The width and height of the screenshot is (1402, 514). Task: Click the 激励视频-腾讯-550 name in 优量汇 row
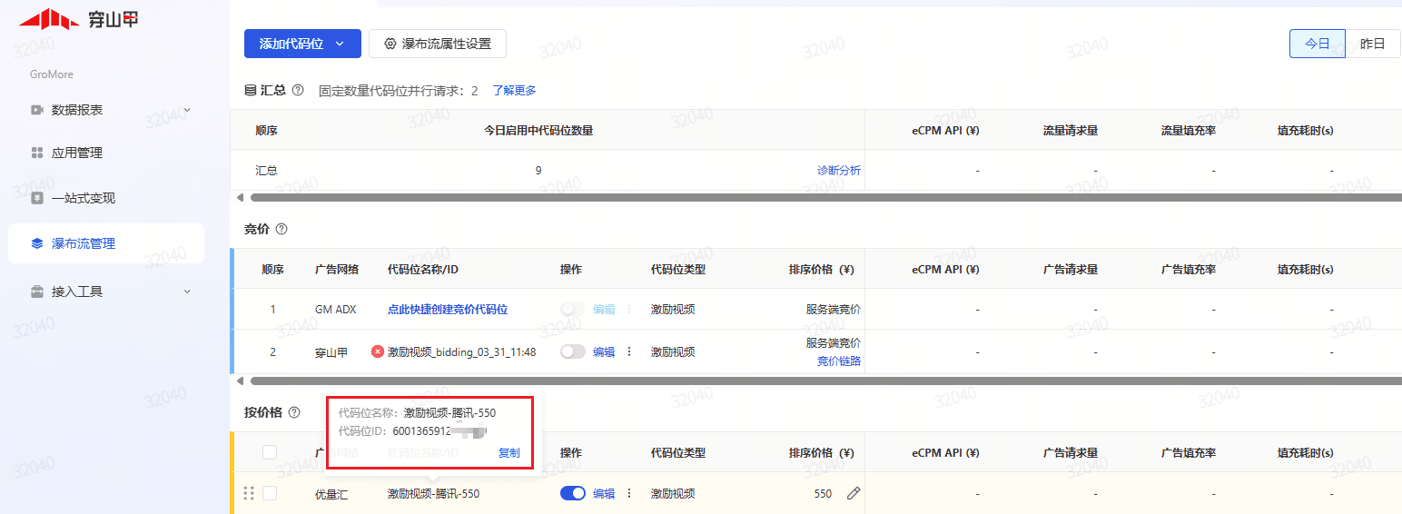click(434, 494)
